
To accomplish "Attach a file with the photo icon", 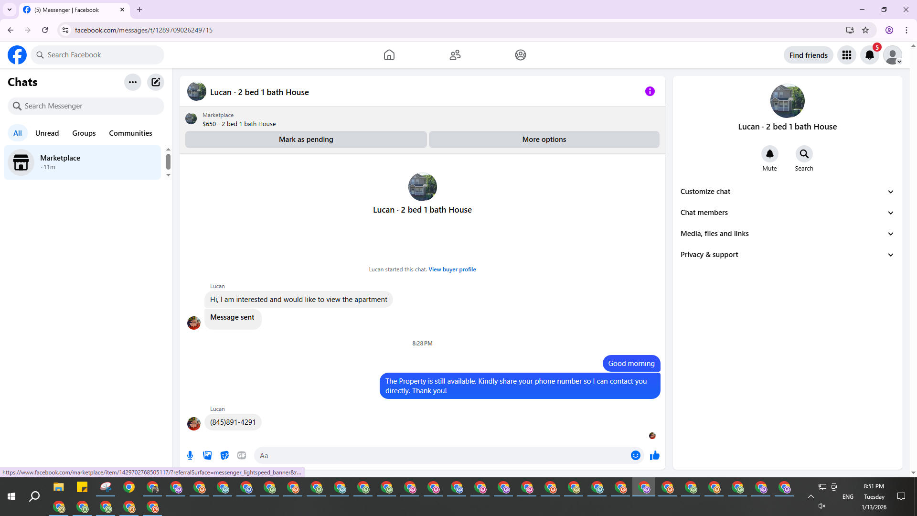I will pos(207,455).
